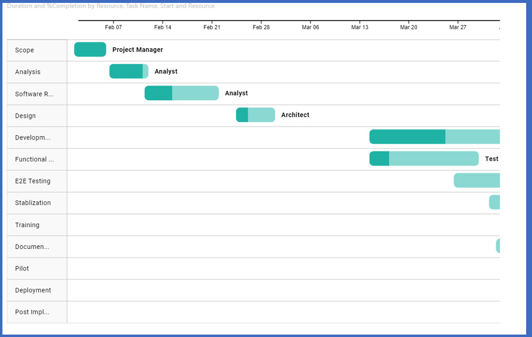Click the chart title text

click(x=110, y=6)
